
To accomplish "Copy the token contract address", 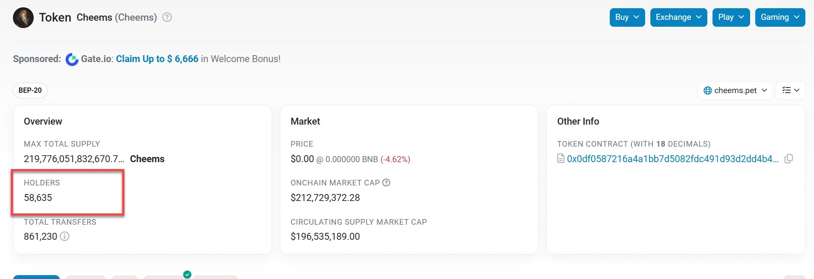I will [789, 159].
